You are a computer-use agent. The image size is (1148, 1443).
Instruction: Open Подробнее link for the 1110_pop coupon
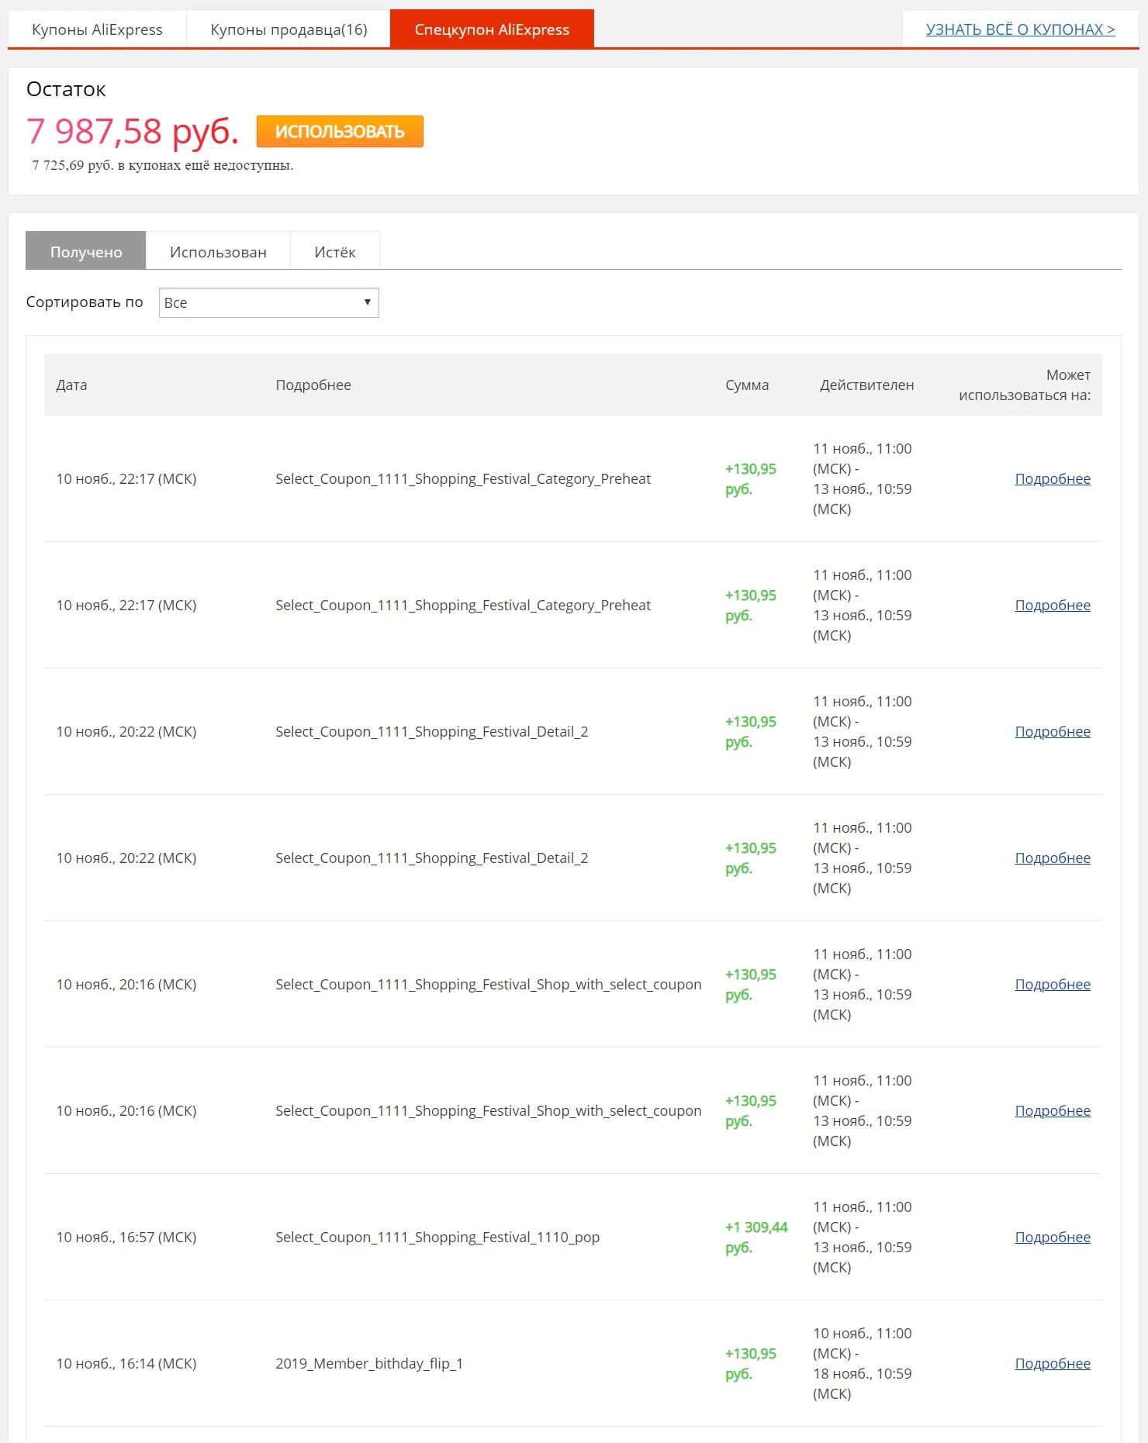tap(1053, 1237)
